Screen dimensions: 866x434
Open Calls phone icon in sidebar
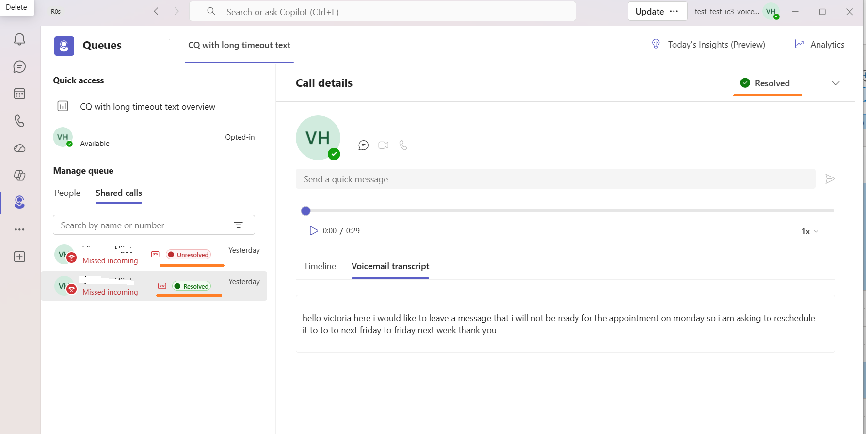pos(19,121)
